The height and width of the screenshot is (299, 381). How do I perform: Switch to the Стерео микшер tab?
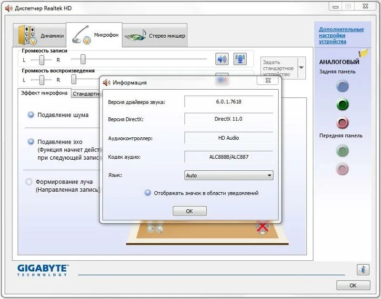155,35
